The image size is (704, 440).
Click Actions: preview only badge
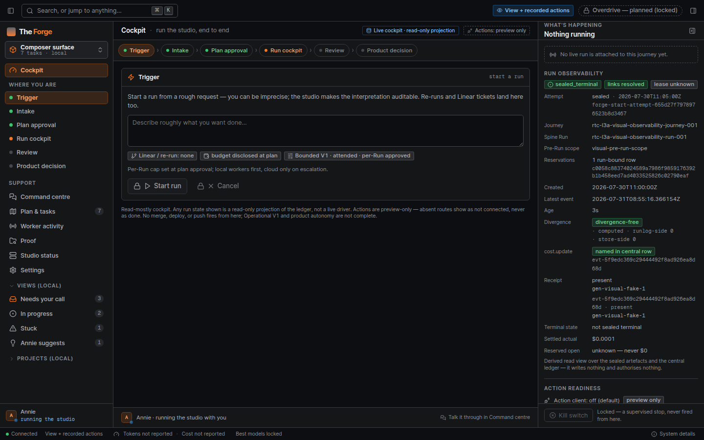[x=497, y=30]
